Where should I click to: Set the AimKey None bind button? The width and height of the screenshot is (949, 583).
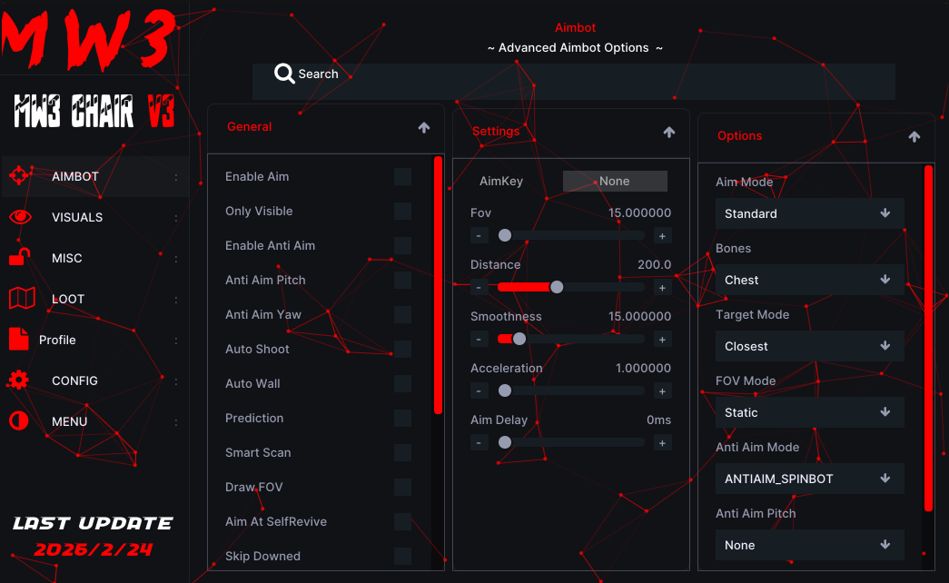[615, 181]
